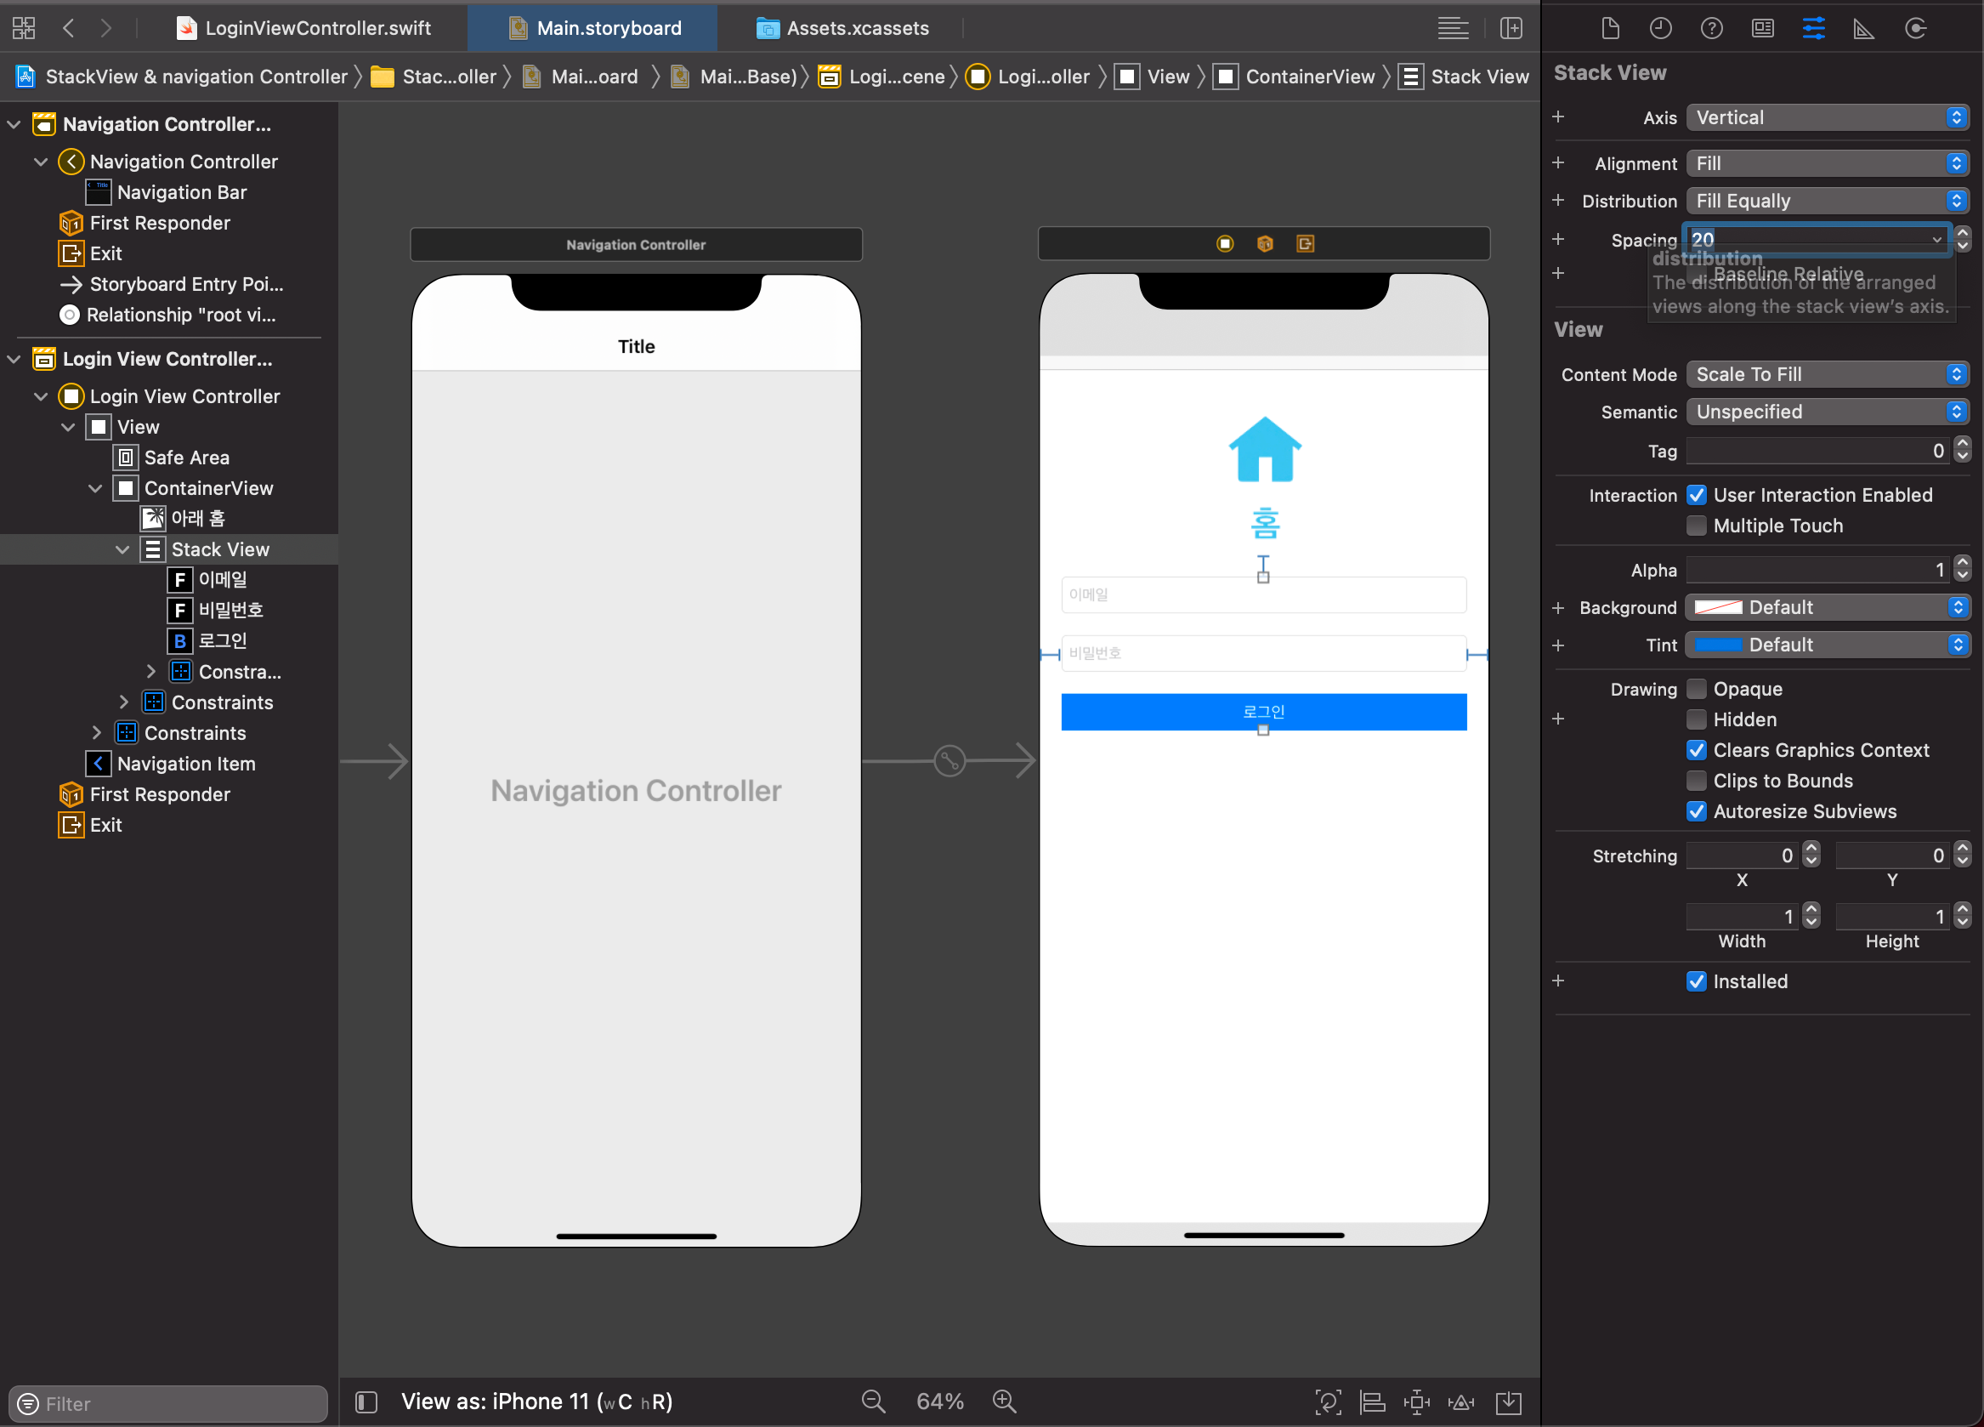The height and width of the screenshot is (1427, 1984).
Task: Zoom out the storyboard canvas
Action: [873, 1401]
